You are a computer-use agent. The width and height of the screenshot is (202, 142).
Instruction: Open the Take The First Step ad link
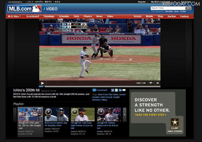tap(151, 115)
